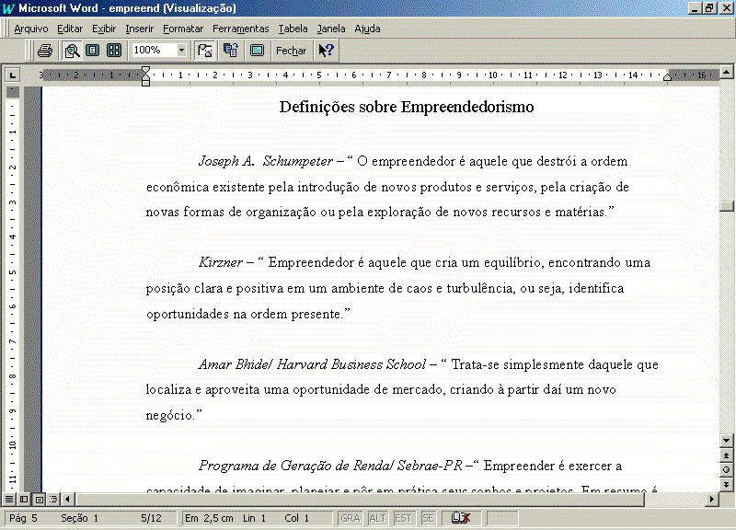Viewport: 736px width, 530px height.
Task: Show one page in preview
Action: 93,51
